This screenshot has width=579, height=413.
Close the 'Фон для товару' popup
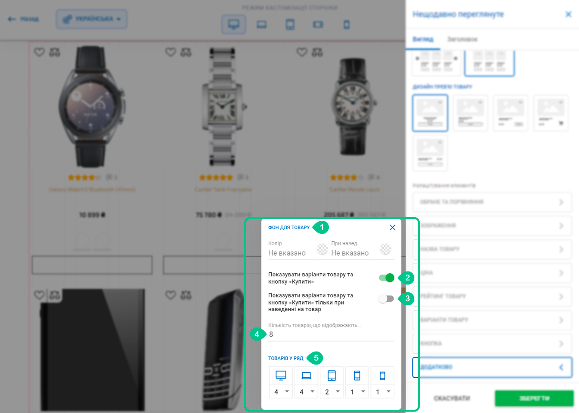click(x=392, y=228)
